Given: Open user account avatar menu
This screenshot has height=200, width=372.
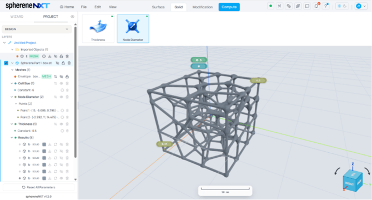Looking at the screenshot, I should [361, 6].
